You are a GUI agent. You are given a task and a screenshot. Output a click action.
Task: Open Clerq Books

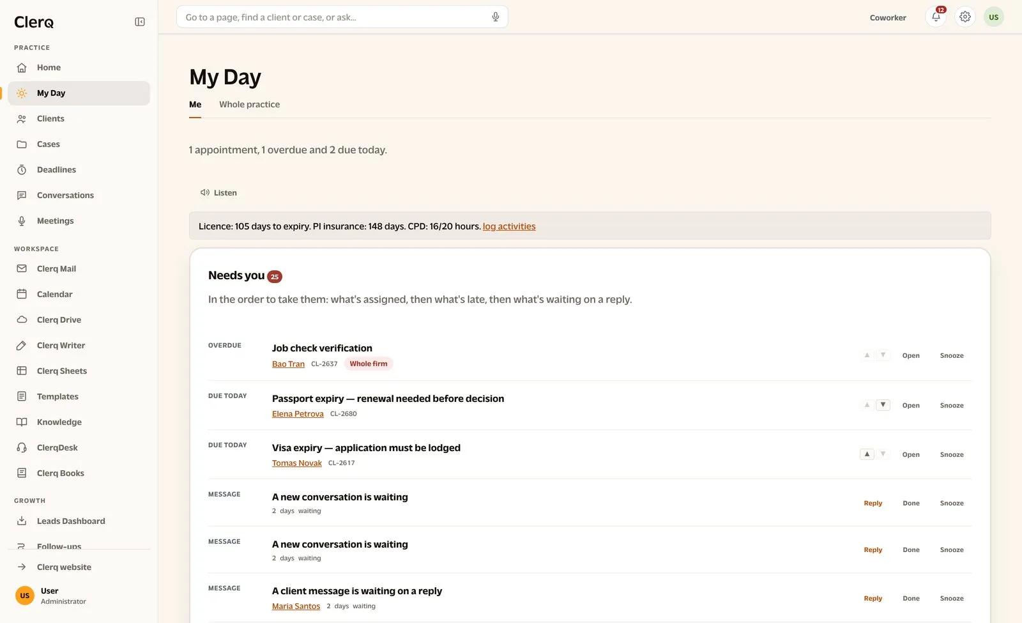pyautogui.click(x=79, y=473)
